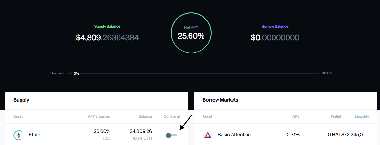Click the Borrow Limit bar
The image size is (380, 145).
[x=199, y=73]
